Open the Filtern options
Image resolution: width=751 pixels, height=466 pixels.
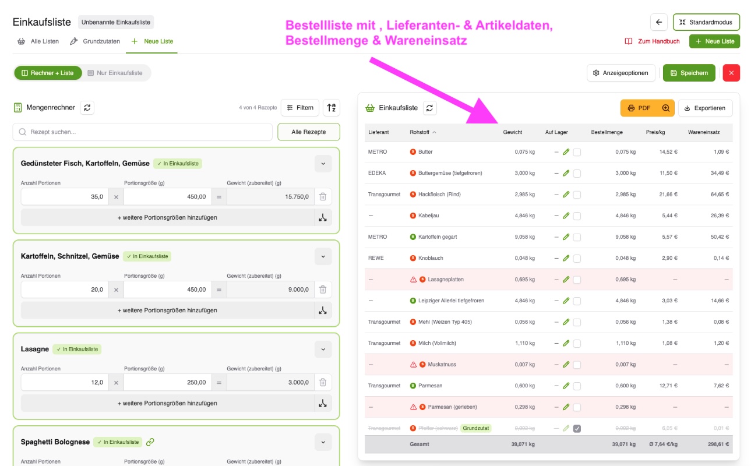pos(300,108)
